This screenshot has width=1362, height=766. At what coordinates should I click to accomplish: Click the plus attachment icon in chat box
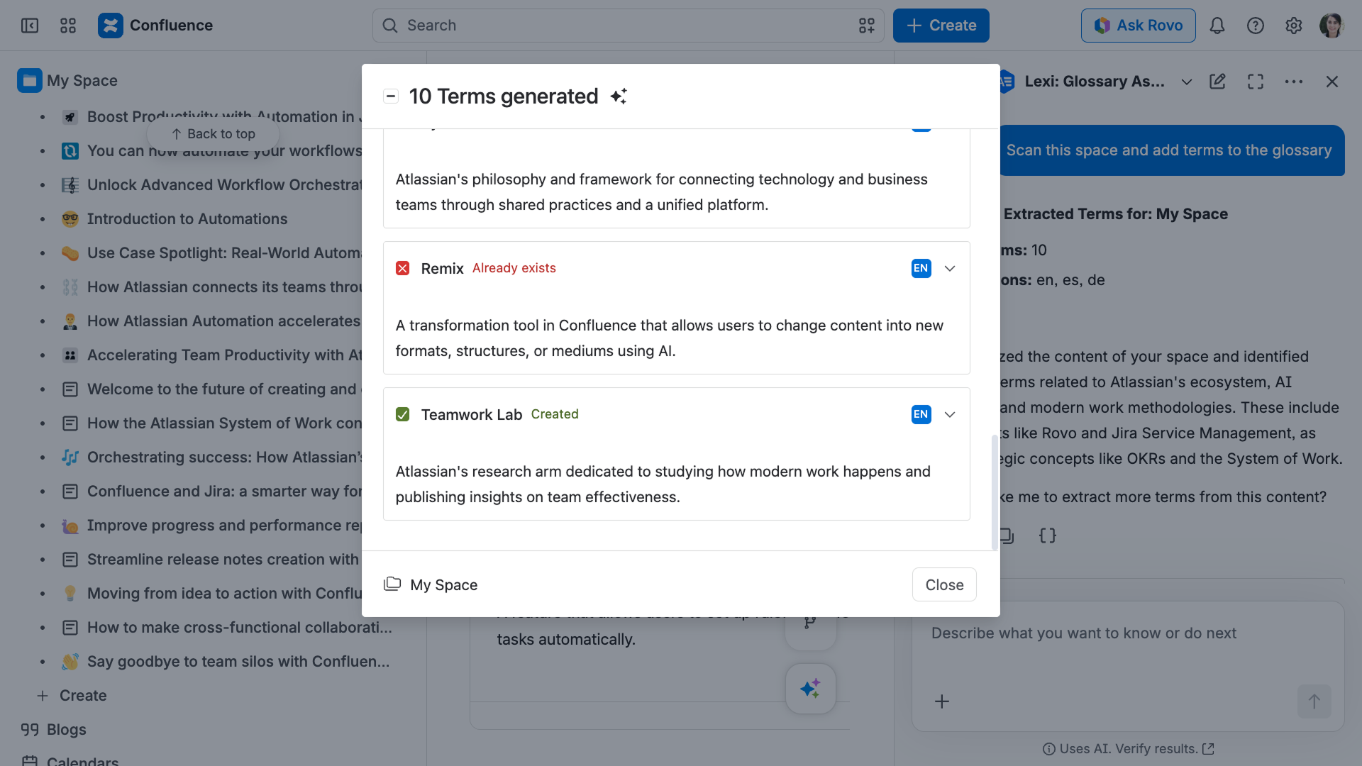click(x=942, y=701)
